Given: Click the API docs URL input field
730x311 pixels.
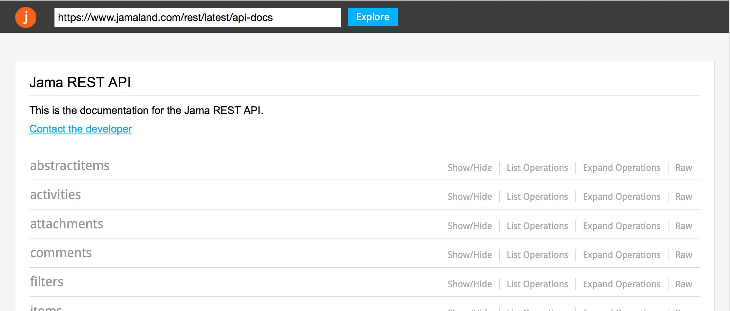Looking at the screenshot, I should [x=197, y=17].
